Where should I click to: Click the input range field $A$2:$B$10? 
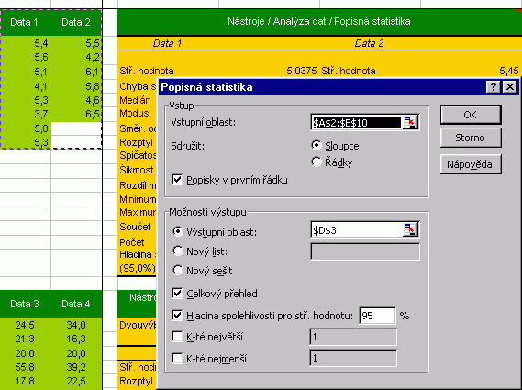pyautogui.click(x=356, y=123)
